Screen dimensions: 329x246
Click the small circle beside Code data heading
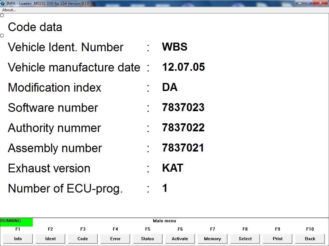tap(2, 36)
